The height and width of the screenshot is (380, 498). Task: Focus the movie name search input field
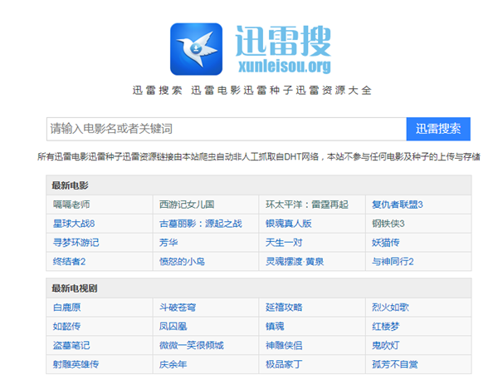point(226,129)
